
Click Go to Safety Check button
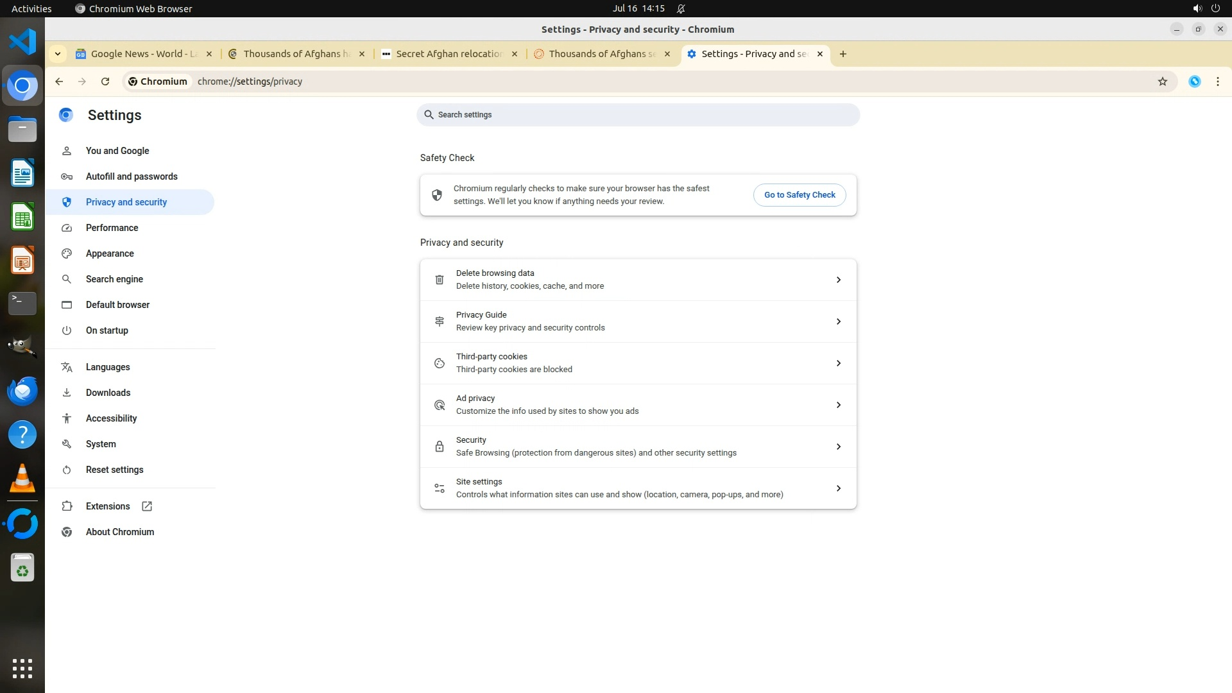click(x=799, y=195)
